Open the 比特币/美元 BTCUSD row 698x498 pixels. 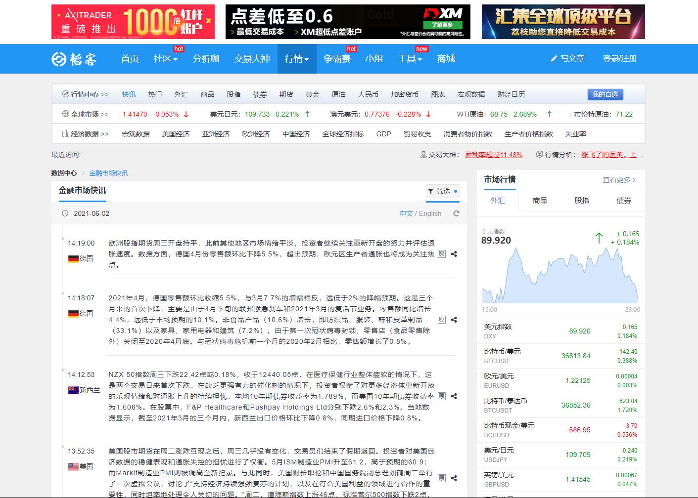560,356
